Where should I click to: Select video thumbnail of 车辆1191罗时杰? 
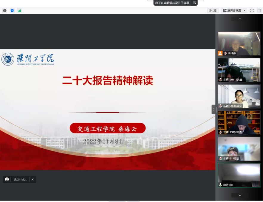tap(239, 122)
